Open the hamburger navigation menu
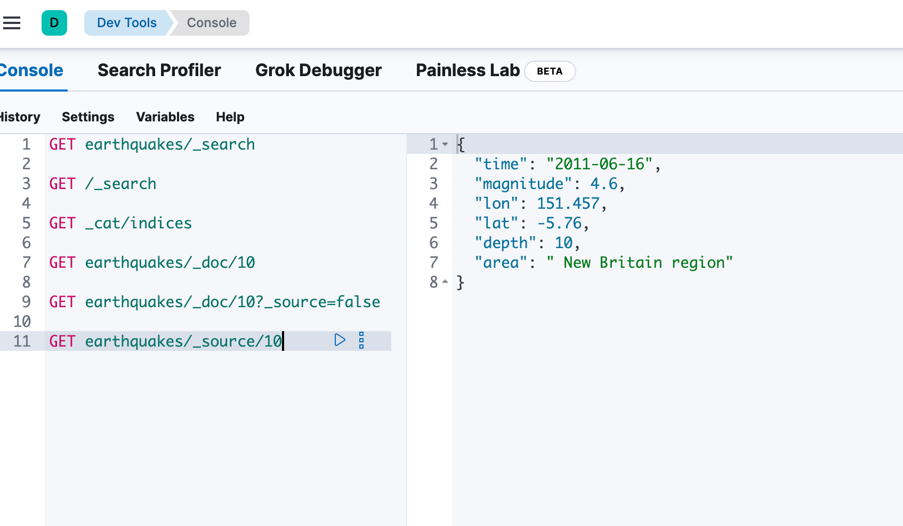 click(12, 23)
